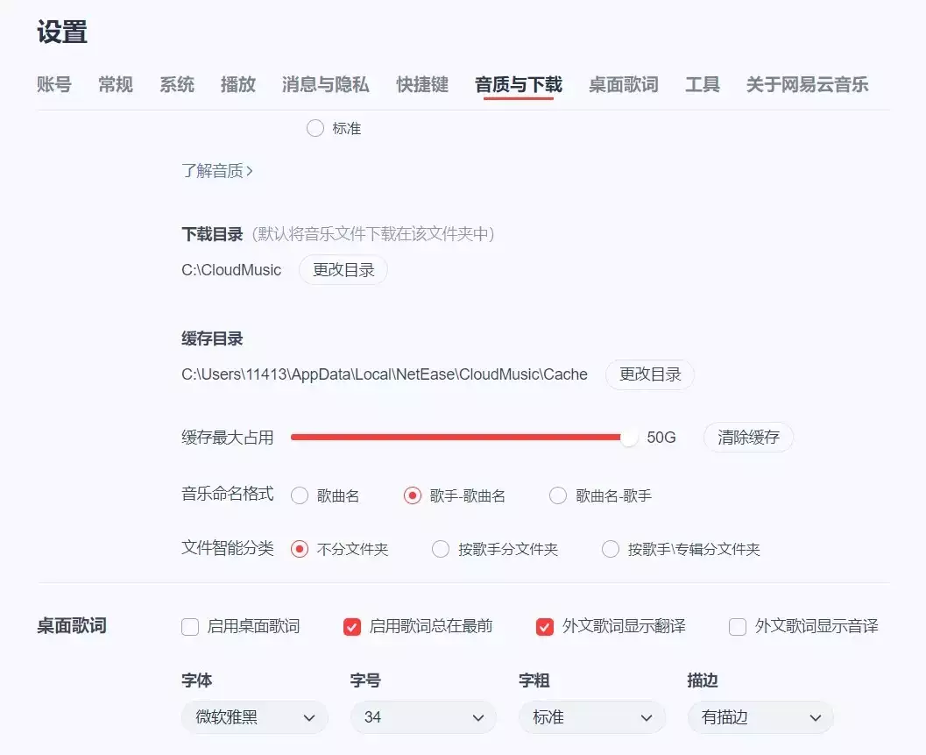Open the 字体 font dropdown
Screen dimensions: 926x755
254,717
